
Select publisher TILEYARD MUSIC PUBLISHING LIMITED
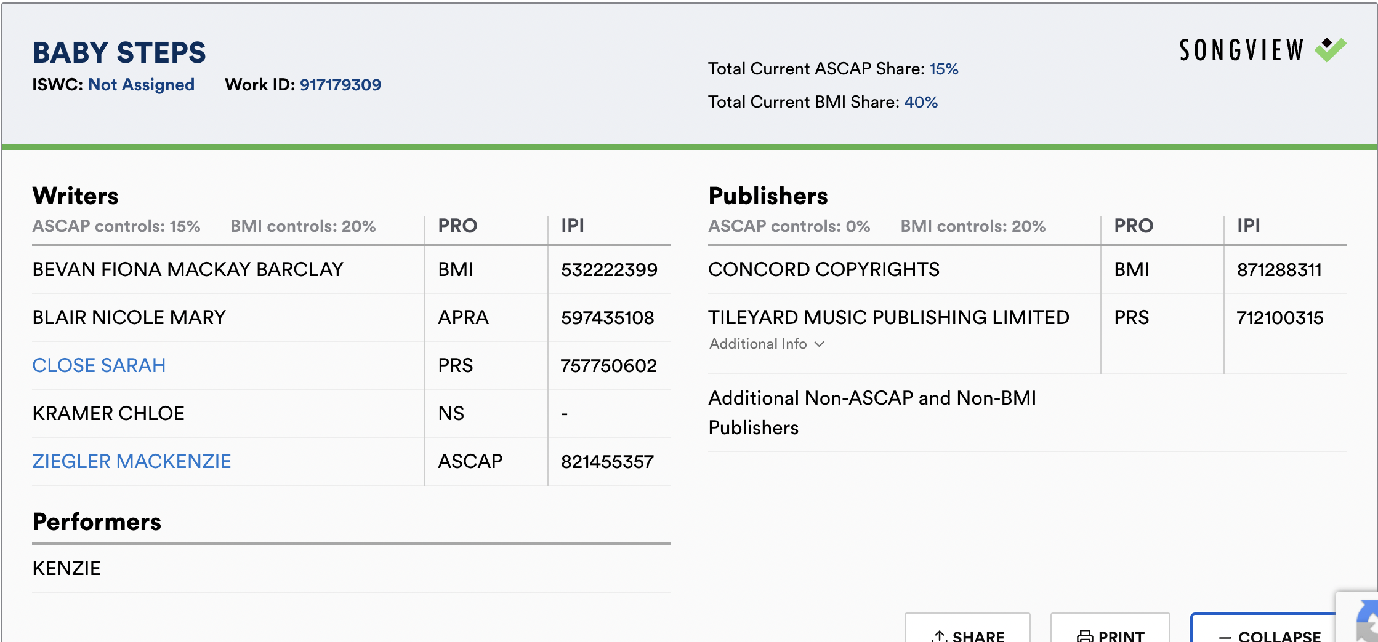(x=888, y=317)
